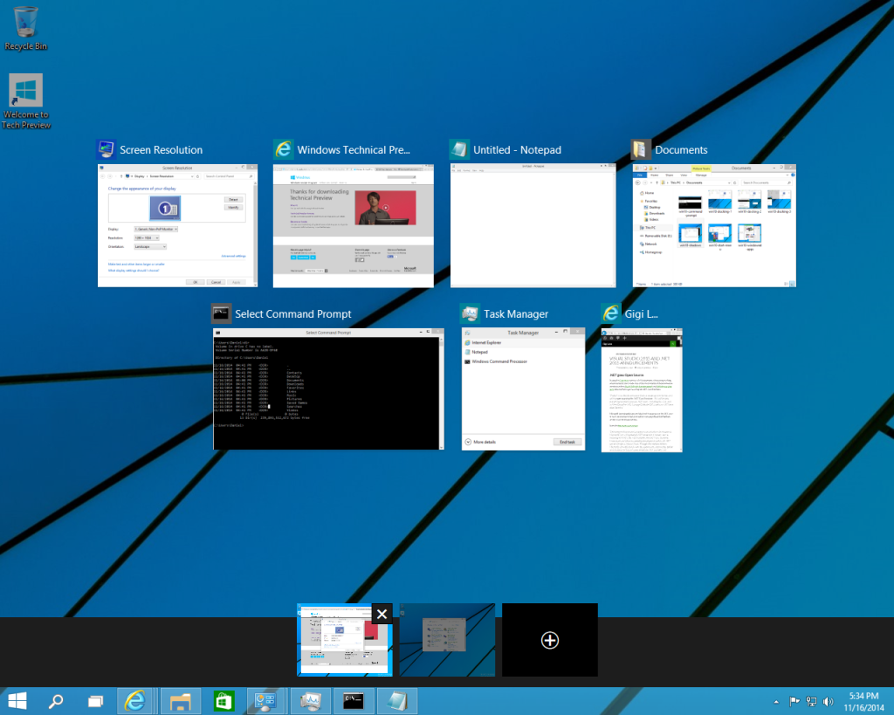The height and width of the screenshot is (715, 894).
Task: Open Action Center flag in system tray
Action: point(794,701)
